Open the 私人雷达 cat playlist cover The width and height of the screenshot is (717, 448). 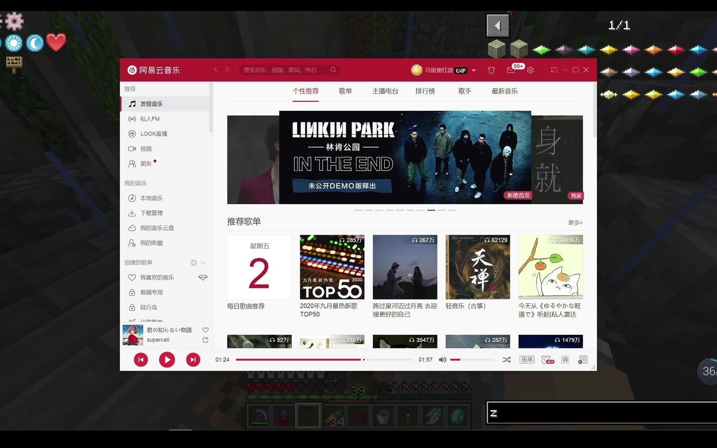tap(551, 267)
